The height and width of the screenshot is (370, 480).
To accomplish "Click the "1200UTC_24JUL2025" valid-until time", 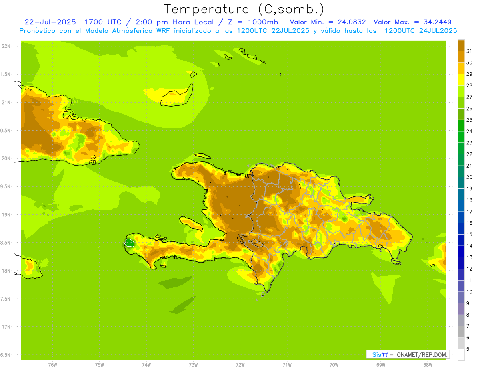I will [x=421, y=31].
